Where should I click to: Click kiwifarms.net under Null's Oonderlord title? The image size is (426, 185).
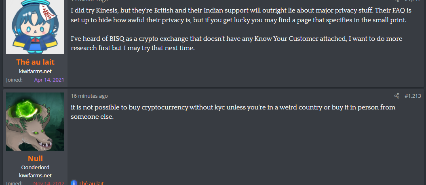(35, 175)
